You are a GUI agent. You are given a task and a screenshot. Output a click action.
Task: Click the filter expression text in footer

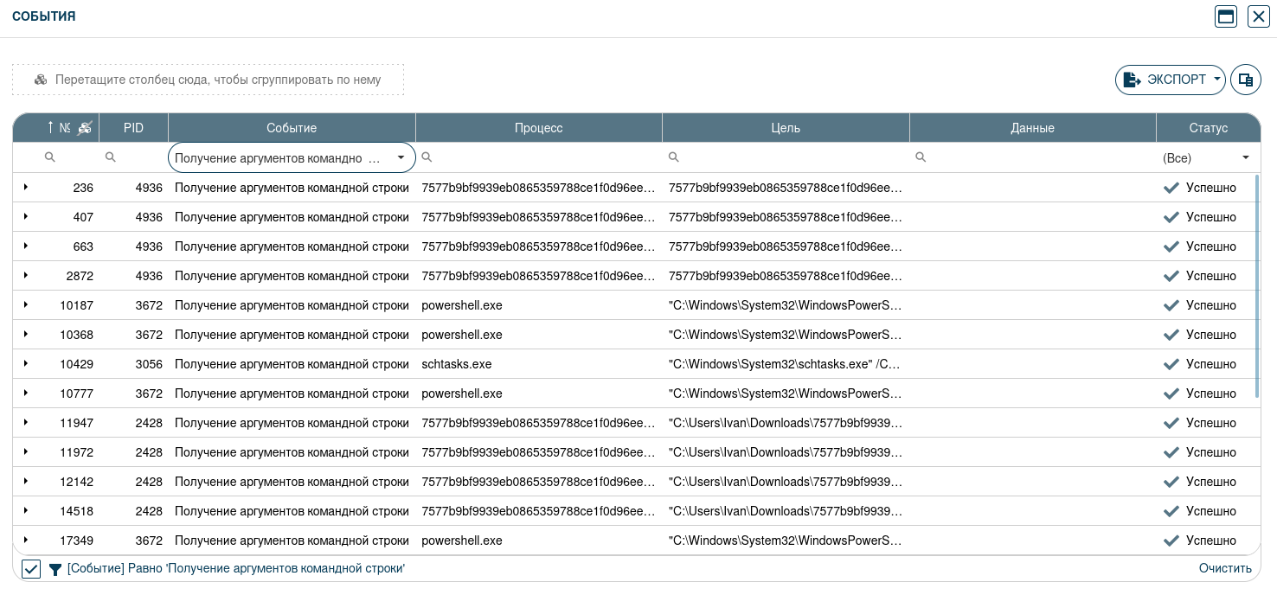pyautogui.click(x=235, y=568)
